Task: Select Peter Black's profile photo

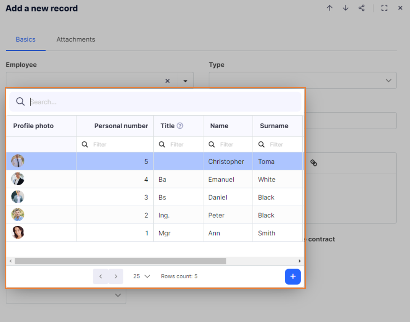Action: point(18,214)
